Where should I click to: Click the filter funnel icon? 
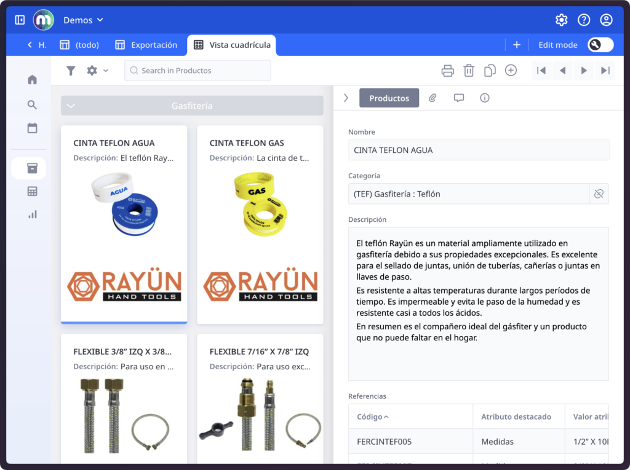pyautogui.click(x=71, y=71)
